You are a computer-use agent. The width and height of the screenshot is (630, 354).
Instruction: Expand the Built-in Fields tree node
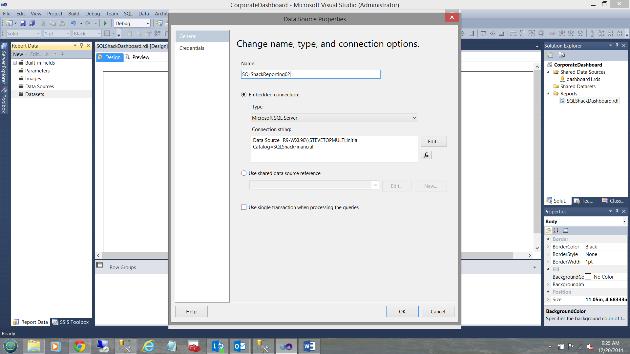pyautogui.click(x=15, y=63)
